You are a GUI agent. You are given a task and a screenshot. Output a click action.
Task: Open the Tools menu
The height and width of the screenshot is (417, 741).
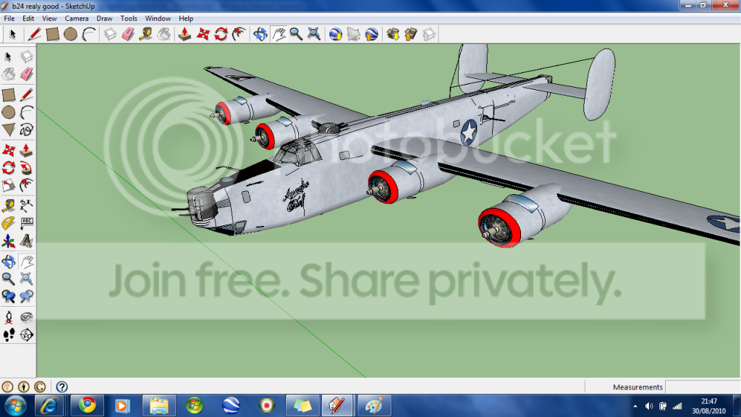[129, 18]
